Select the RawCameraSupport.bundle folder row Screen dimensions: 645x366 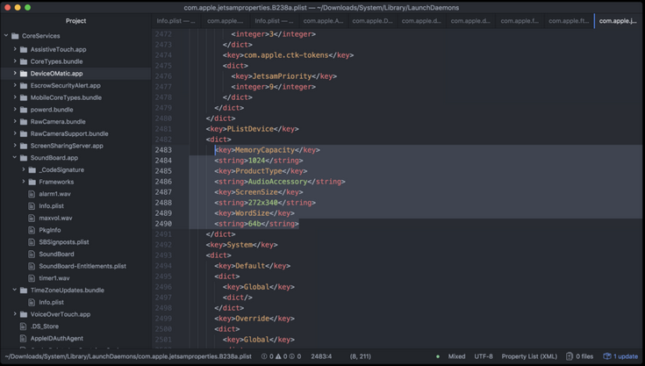point(75,133)
